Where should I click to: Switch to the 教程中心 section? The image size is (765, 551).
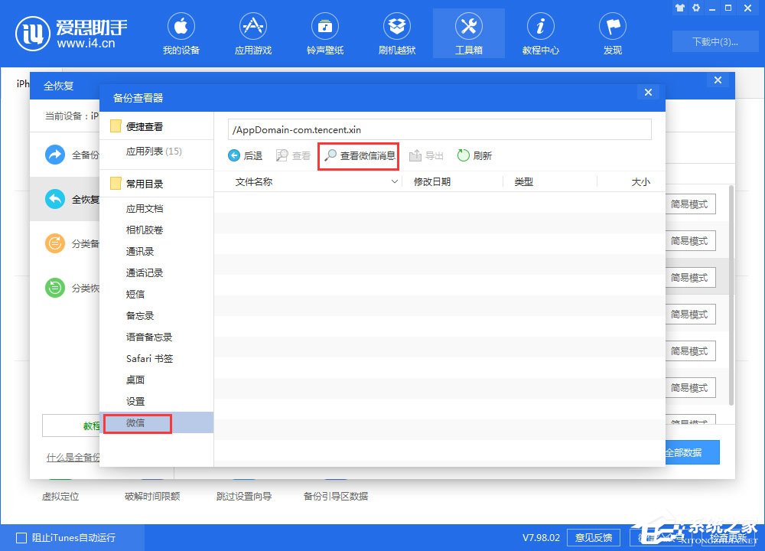[x=540, y=32]
